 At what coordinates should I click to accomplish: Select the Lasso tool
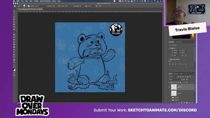(14, 17)
